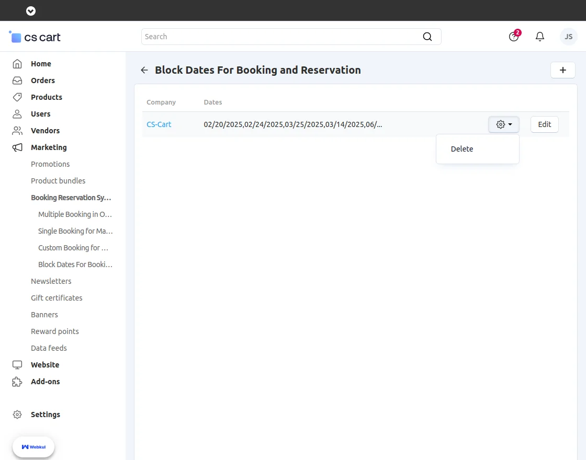
Task: Select Delete from the dropdown menu
Action: pos(462,149)
